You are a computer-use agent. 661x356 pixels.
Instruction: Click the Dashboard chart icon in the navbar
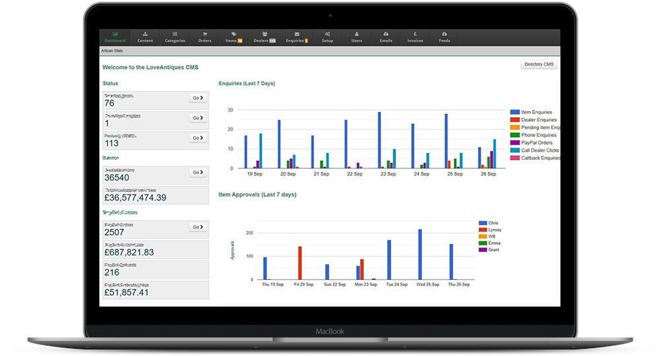tap(114, 34)
